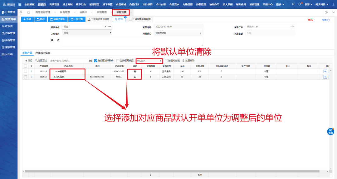This screenshot has height=179, width=337.
Task: Enable 开启采购杂费运算 checkbox
Action: (130, 19)
